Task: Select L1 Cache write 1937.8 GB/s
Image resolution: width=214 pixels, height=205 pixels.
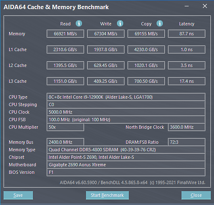Action: pos(106,49)
